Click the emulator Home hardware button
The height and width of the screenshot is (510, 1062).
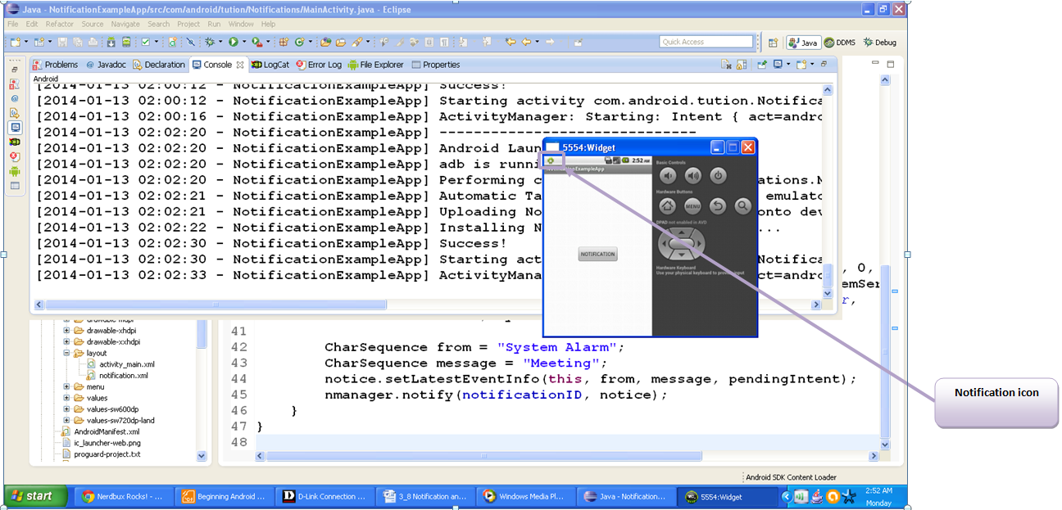tap(668, 207)
